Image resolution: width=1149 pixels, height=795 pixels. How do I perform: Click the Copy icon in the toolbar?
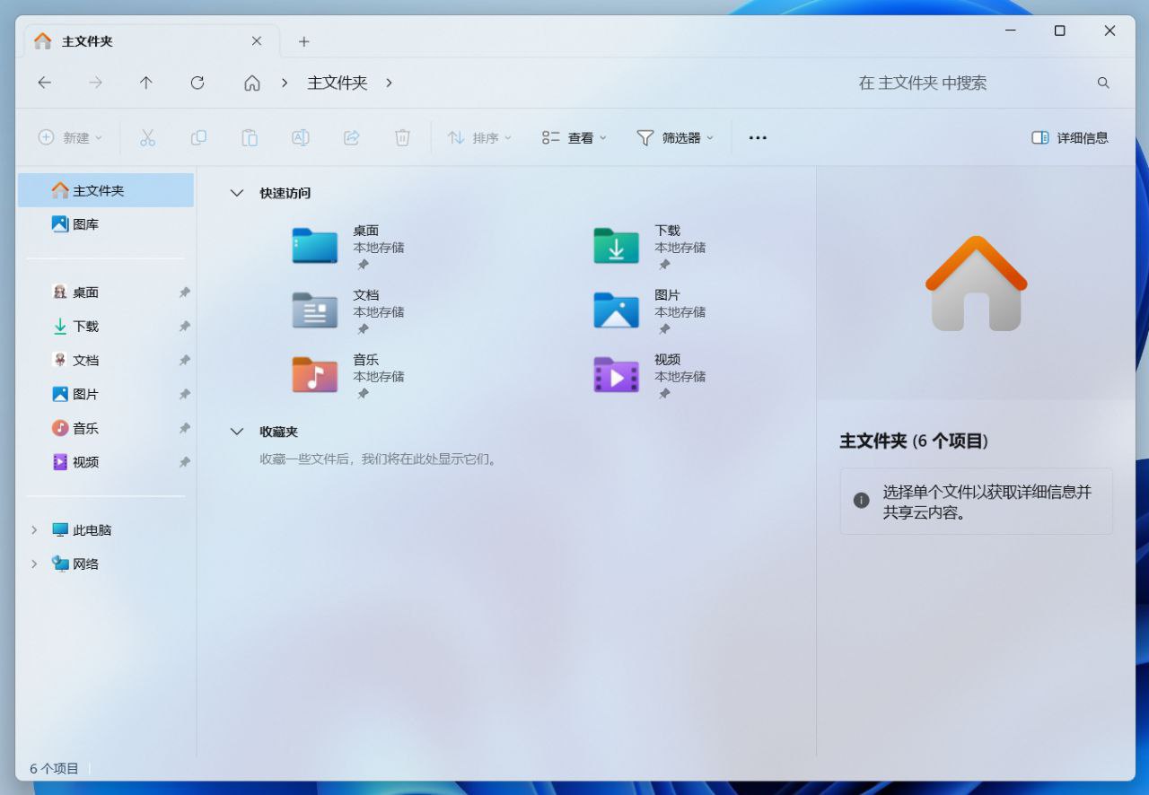[x=198, y=137]
